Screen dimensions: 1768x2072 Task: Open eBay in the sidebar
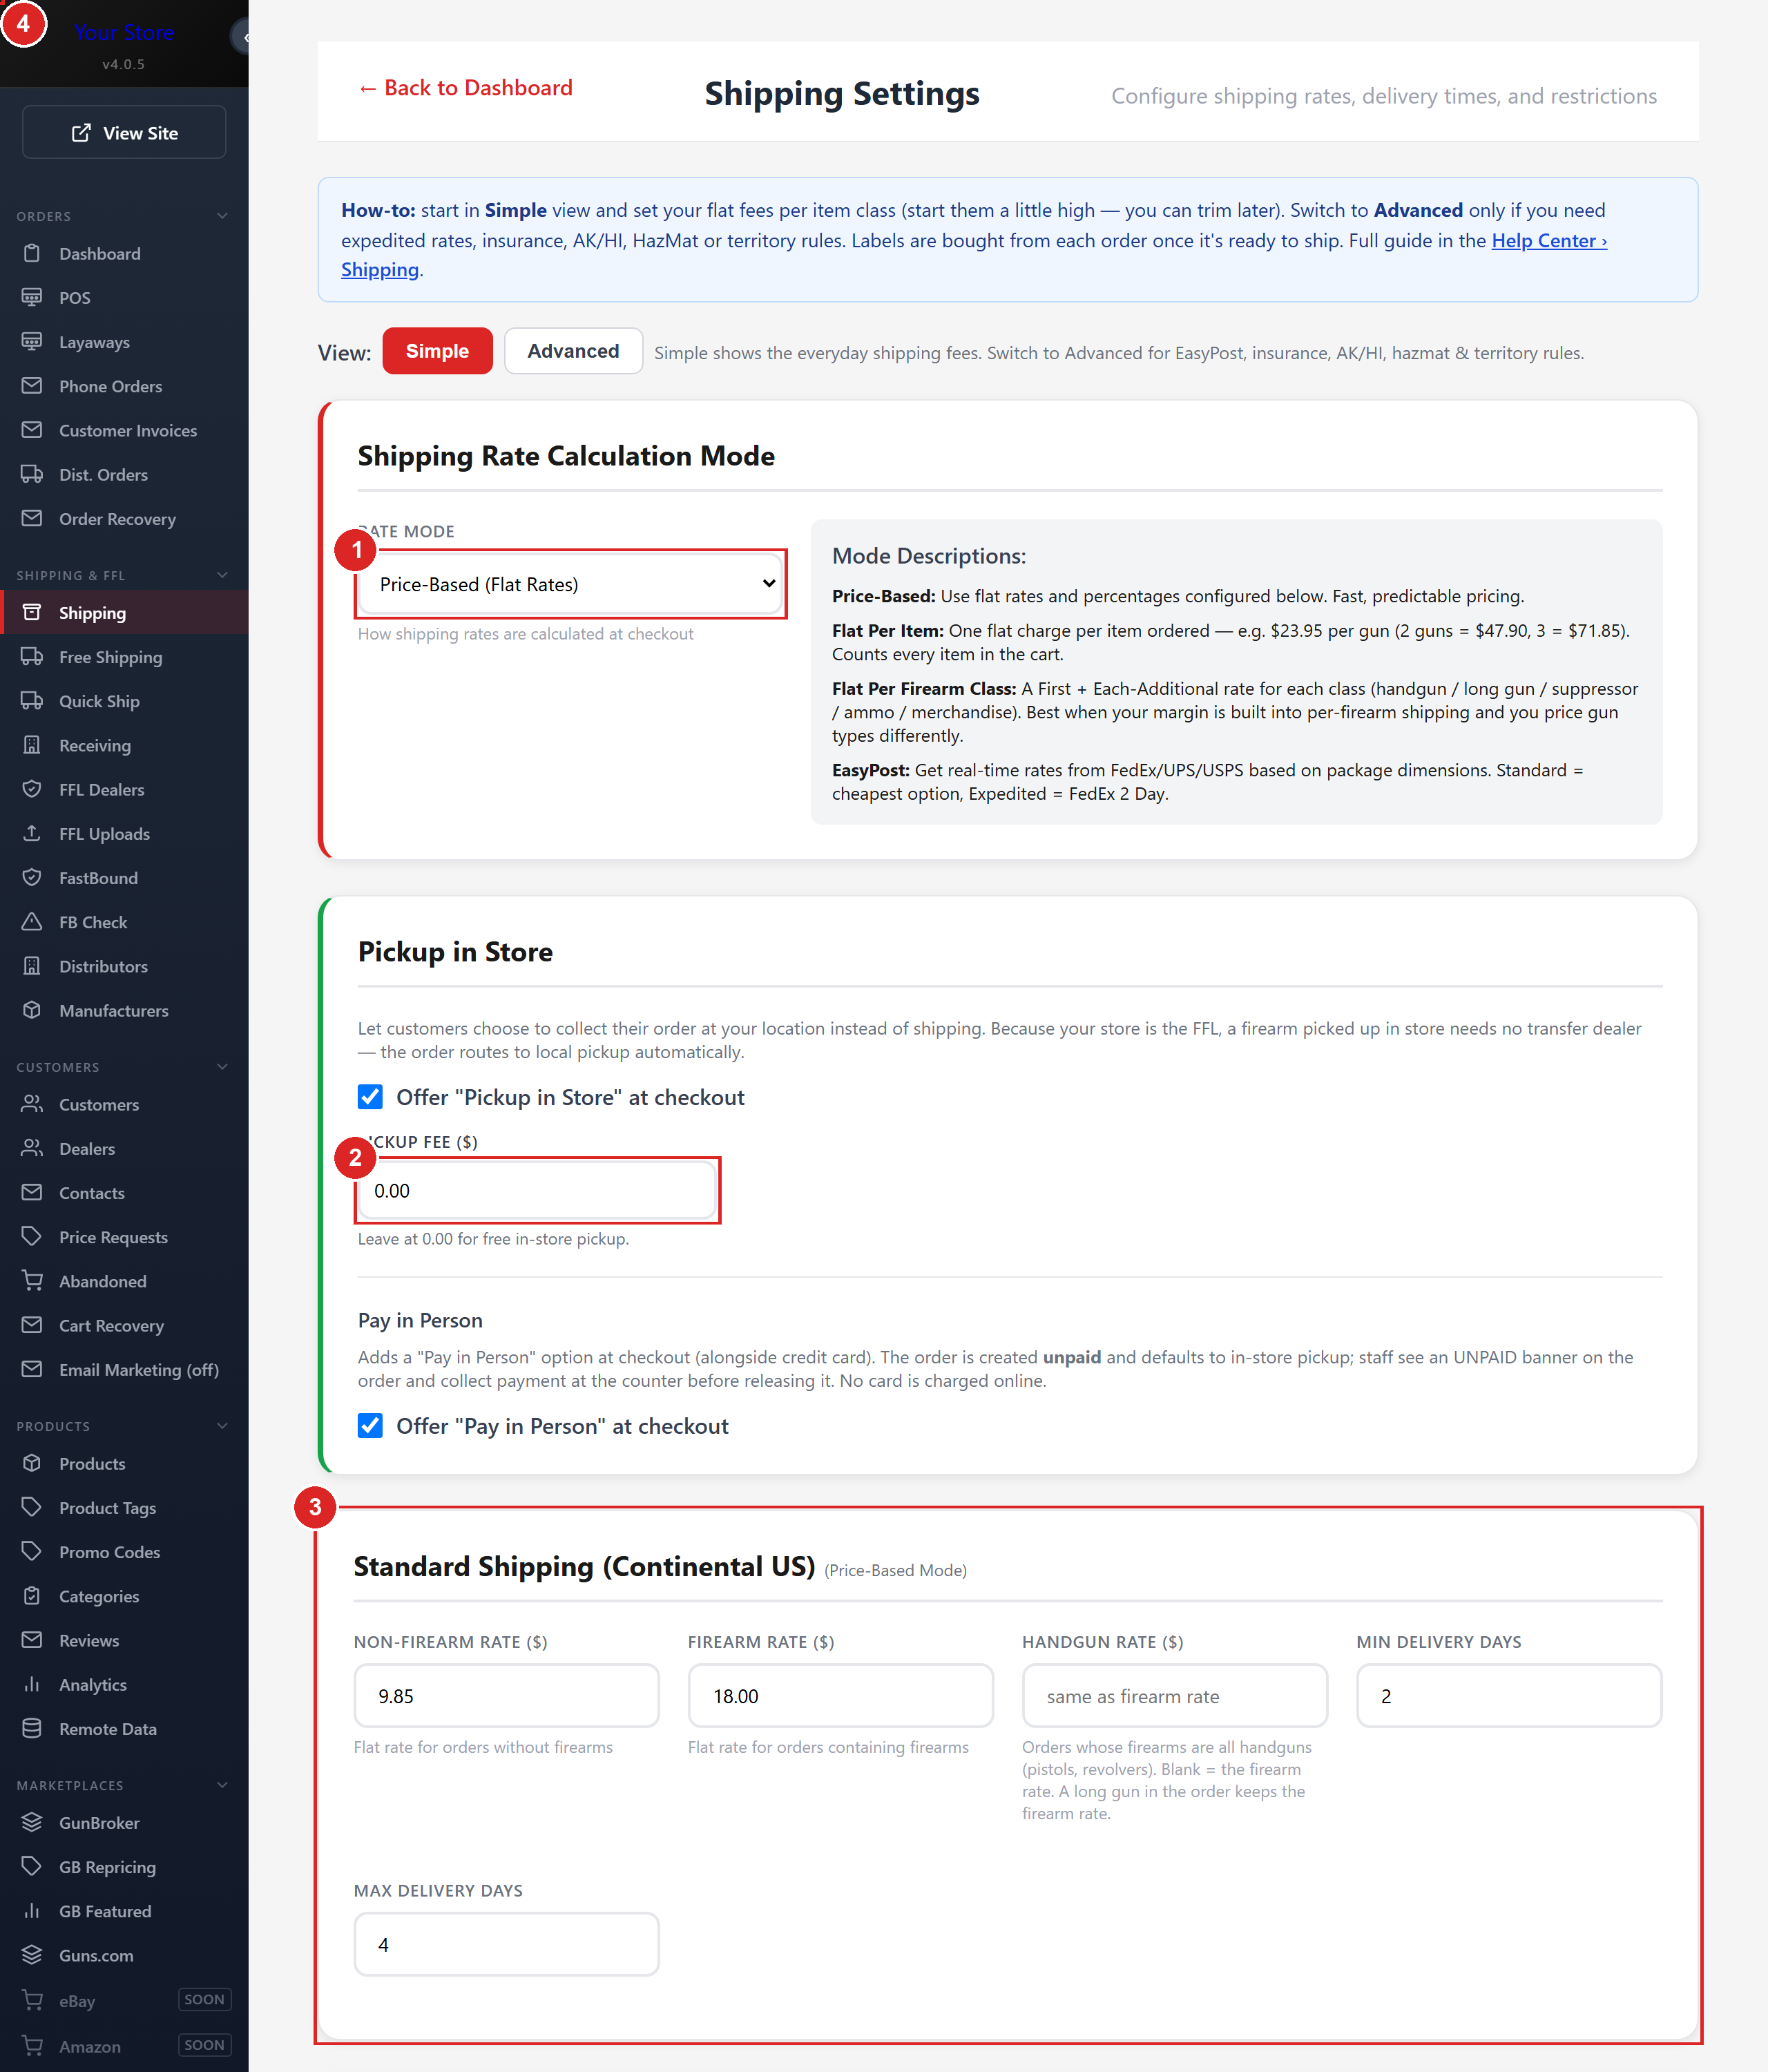tap(124, 2000)
